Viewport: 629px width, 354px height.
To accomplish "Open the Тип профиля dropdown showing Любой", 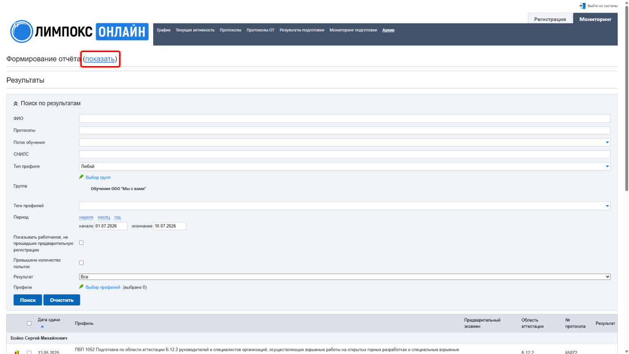I will click(x=345, y=166).
